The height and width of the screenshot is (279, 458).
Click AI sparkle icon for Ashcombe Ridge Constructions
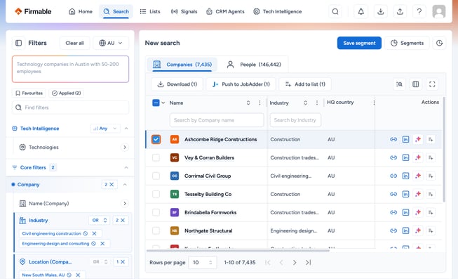click(x=418, y=139)
